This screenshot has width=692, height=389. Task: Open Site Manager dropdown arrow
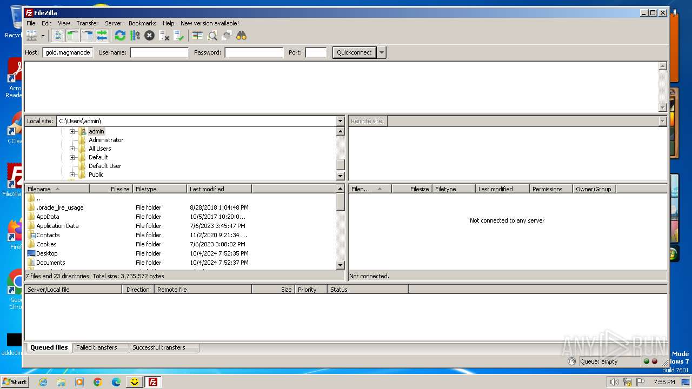(x=43, y=36)
